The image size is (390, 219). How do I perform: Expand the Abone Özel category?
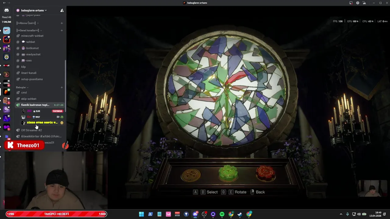pos(27,23)
